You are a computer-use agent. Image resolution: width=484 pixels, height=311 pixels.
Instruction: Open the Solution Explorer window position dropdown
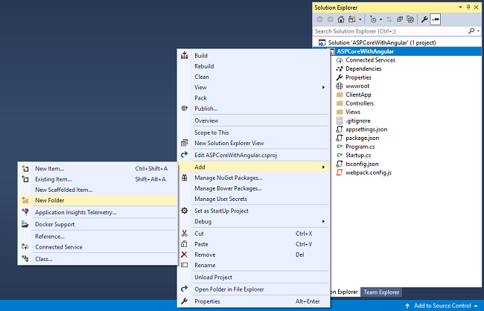(x=460, y=7)
